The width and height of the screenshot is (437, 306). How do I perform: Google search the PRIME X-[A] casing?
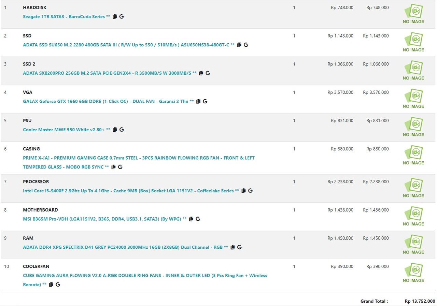(120, 167)
